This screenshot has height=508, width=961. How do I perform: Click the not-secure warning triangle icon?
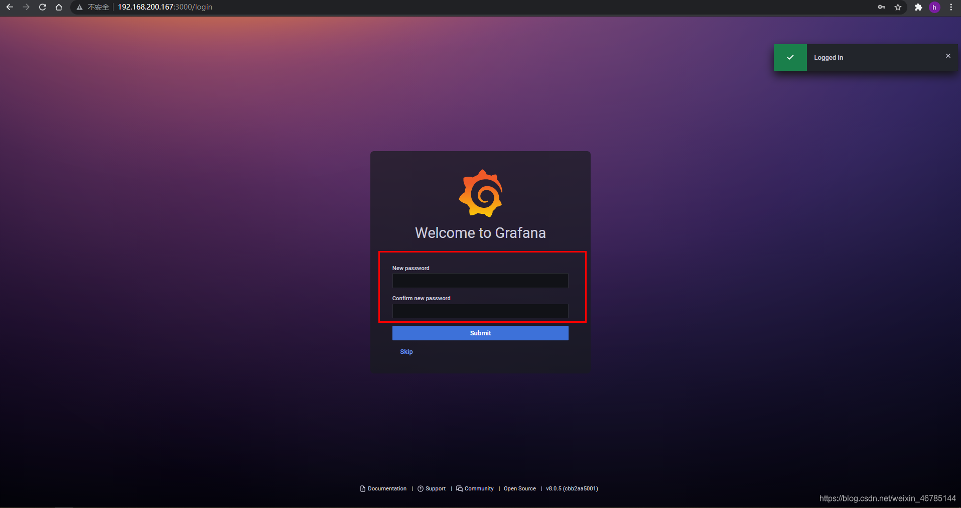pos(79,8)
